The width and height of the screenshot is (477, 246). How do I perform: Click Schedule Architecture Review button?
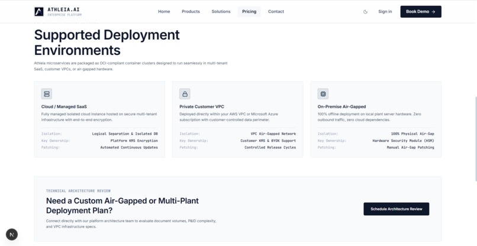click(x=397, y=209)
